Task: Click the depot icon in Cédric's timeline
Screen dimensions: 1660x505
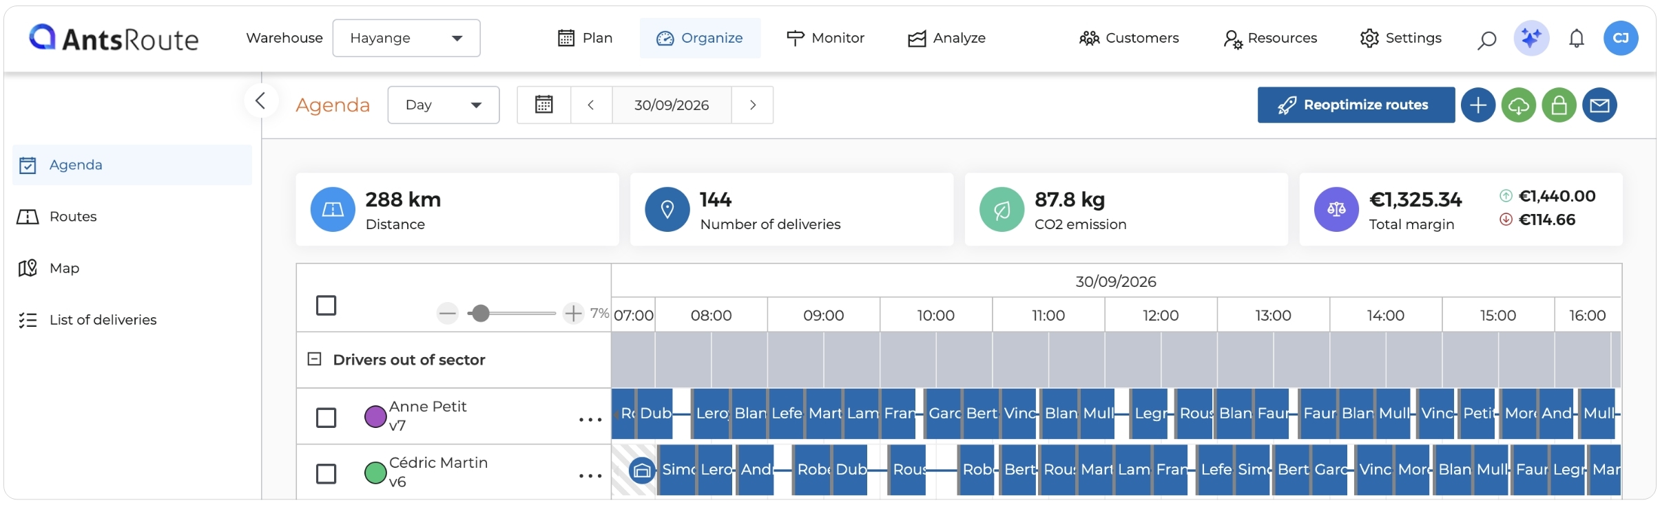Action: click(642, 471)
